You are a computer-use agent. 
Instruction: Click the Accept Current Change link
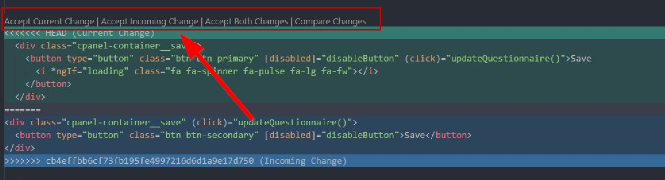pos(49,22)
